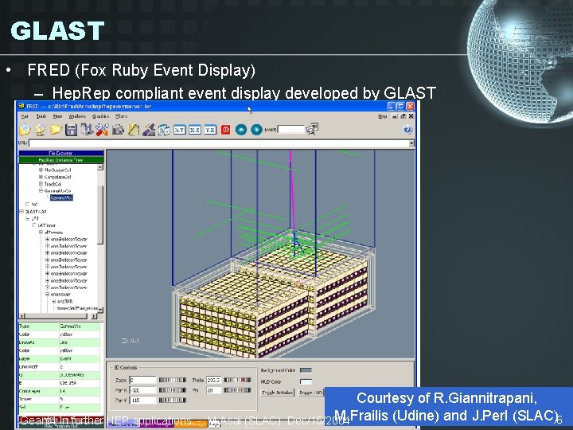This screenshot has height=430, width=573.
Task: Click the FRED application icon in title bar
Action: coord(22,107)
